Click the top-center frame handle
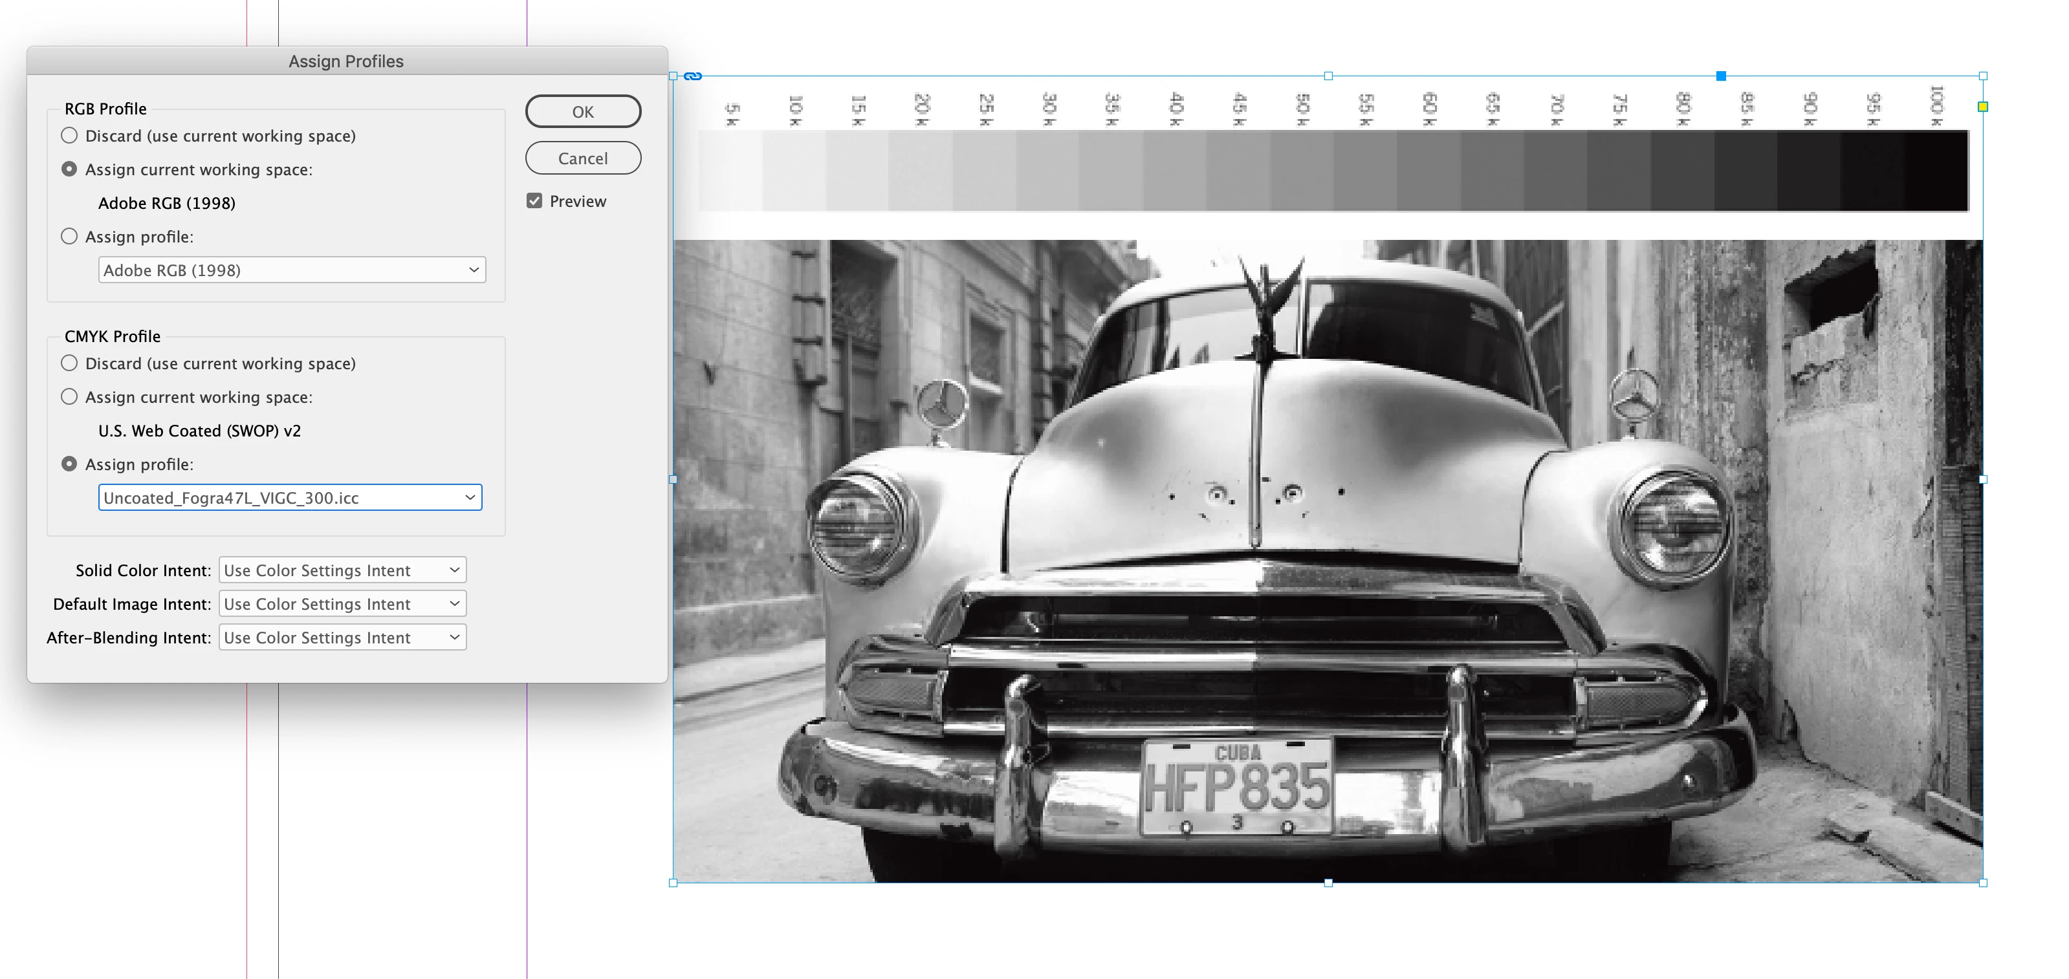 click(x=1328, y=76)
